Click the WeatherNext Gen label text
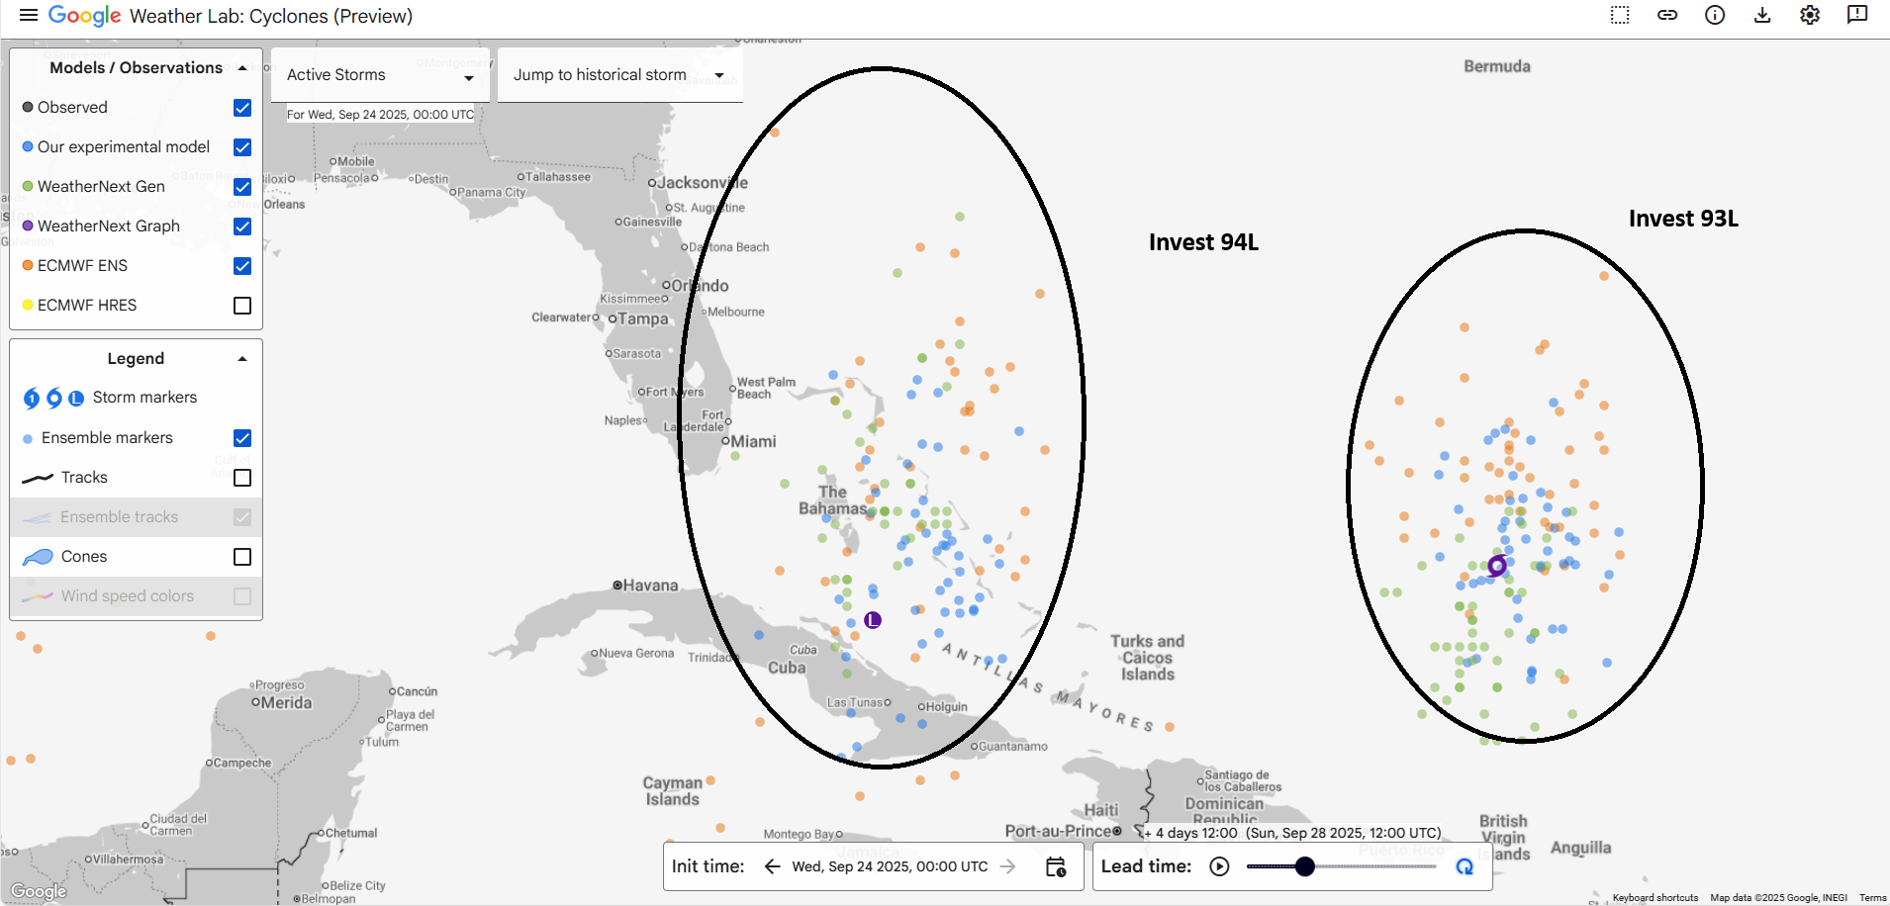1890x906 pixels. [x=101, y=186]
